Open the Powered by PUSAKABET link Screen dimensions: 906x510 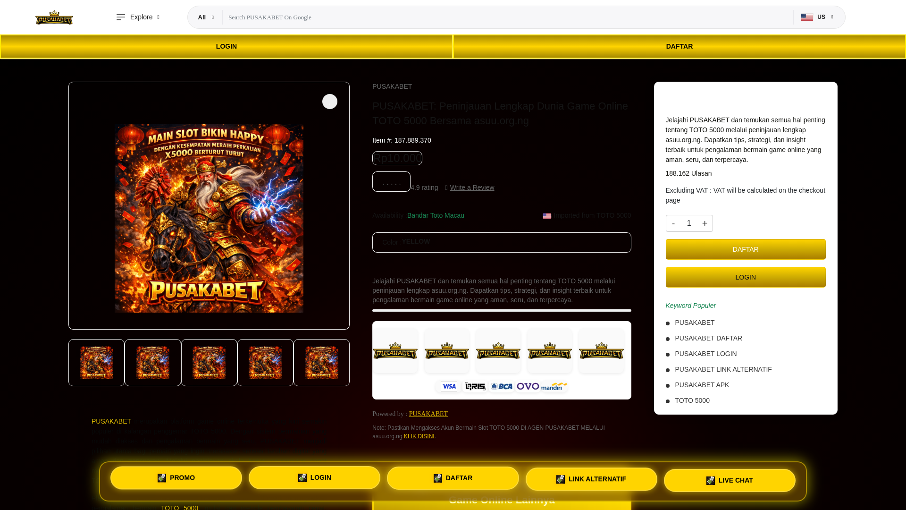click(x=428, y=414)
